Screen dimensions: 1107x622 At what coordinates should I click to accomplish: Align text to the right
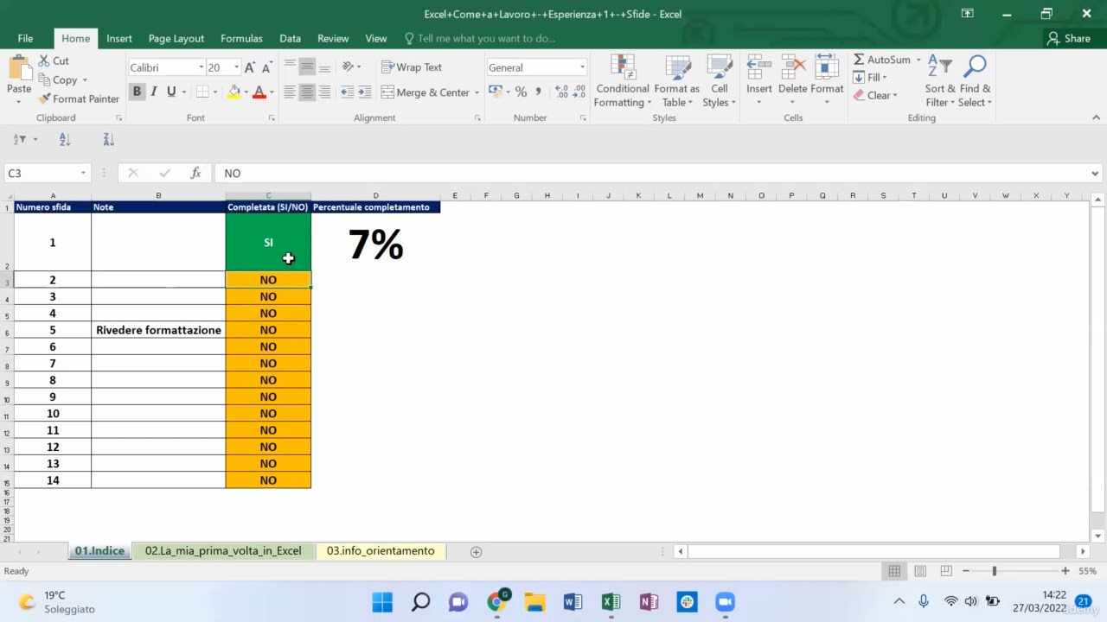tap(324, 92)
